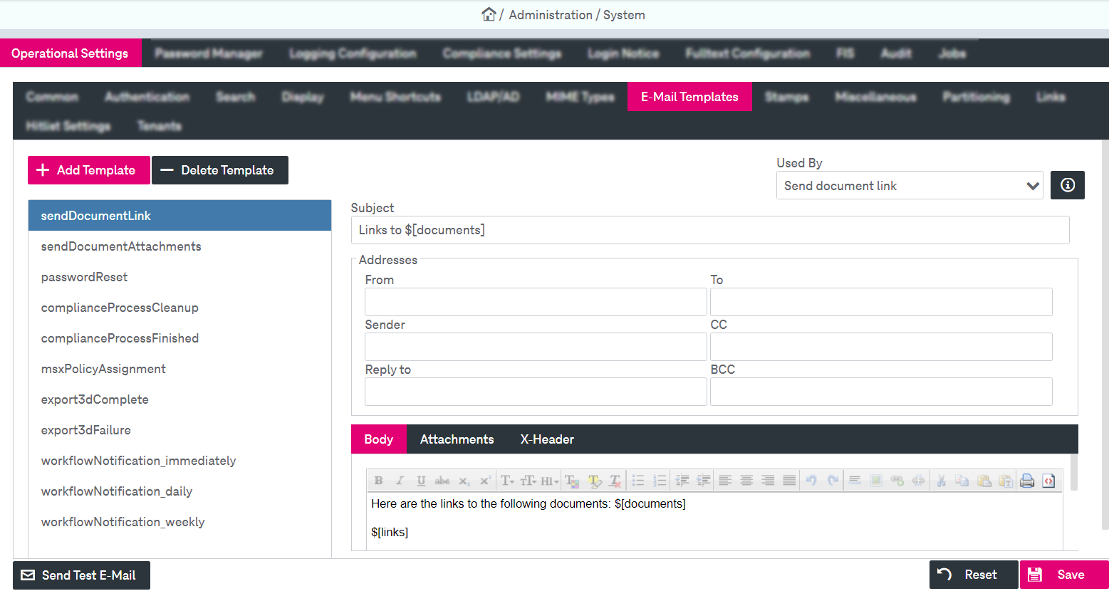Image resolution: width=1109 pixels, height=596 pixels.
Task: Open the heading style dropdown in the editor
Action: point(549,481)
